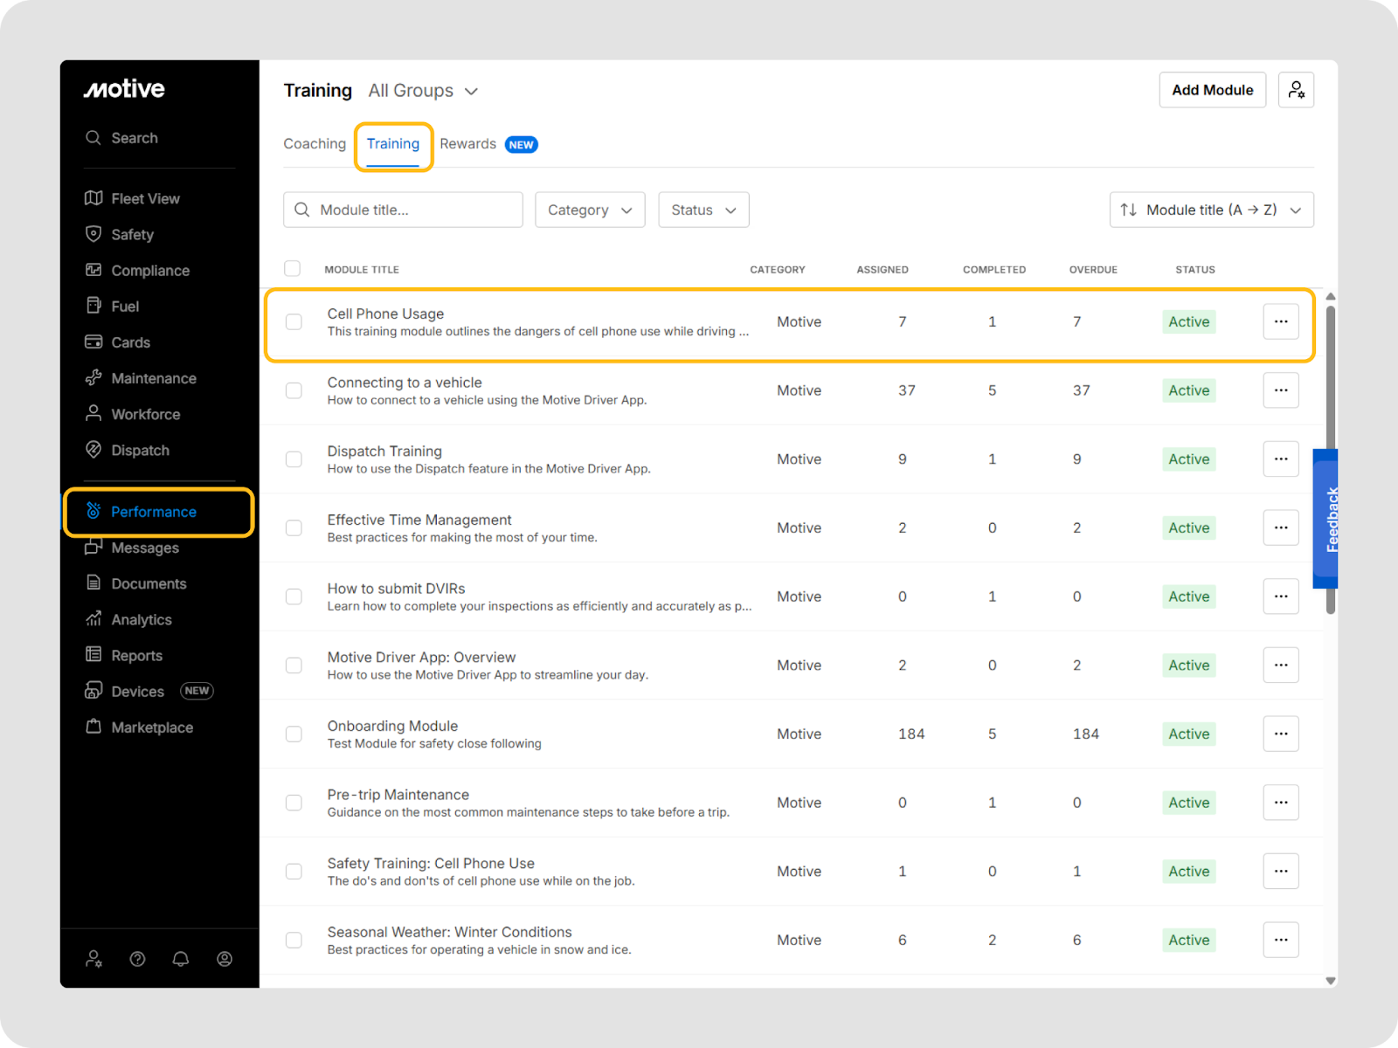Click the Fleet View map icon
Screen dimensions: 1398x1048
click(x=93, y=198)
